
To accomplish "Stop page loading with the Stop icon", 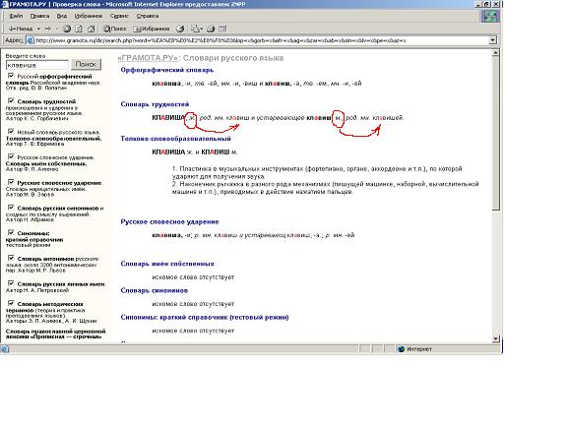I will coord(67,29).
